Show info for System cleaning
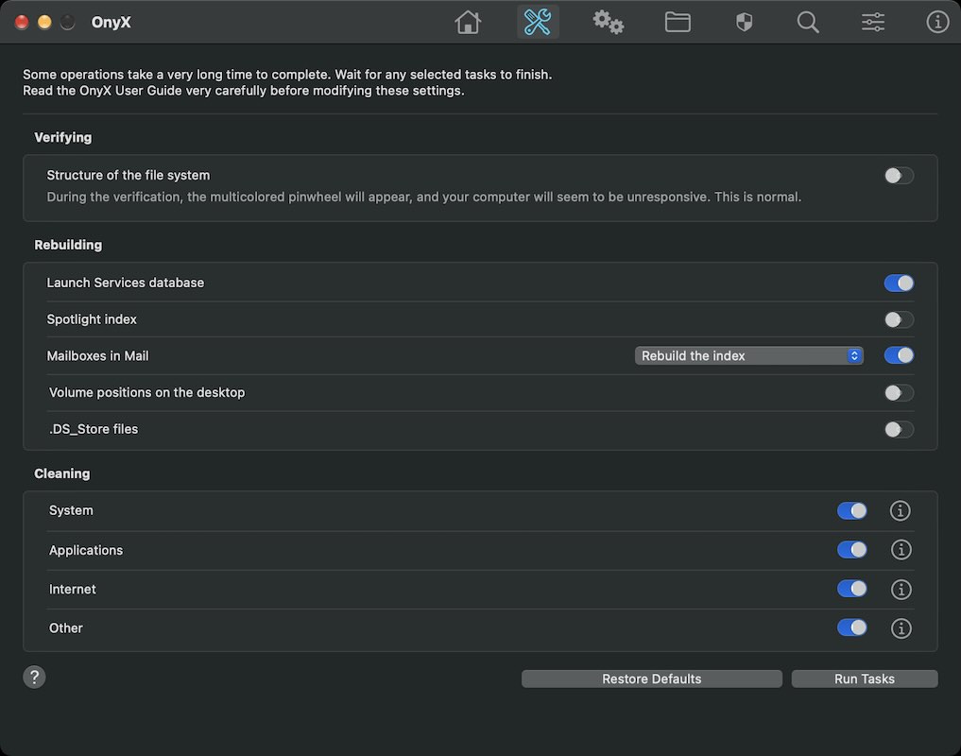Image resolution: width=961 pixels, height=756 pixels. click(x=900, y=510)
